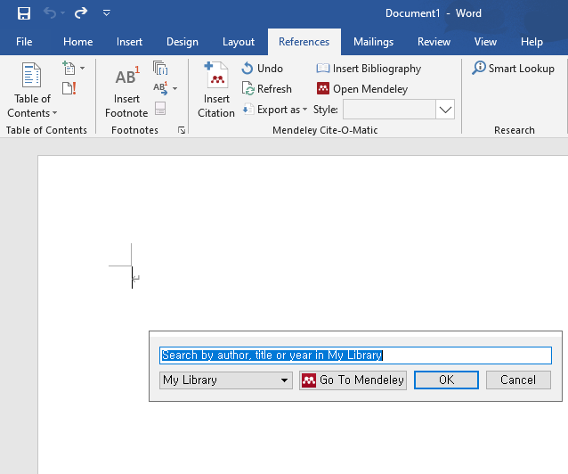
Task: Expand the Add Text dropdown arrow
Action: tap(83, 68)
